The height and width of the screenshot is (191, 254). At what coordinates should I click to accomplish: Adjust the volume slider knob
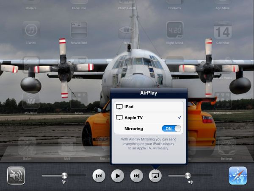pos(188,176)
